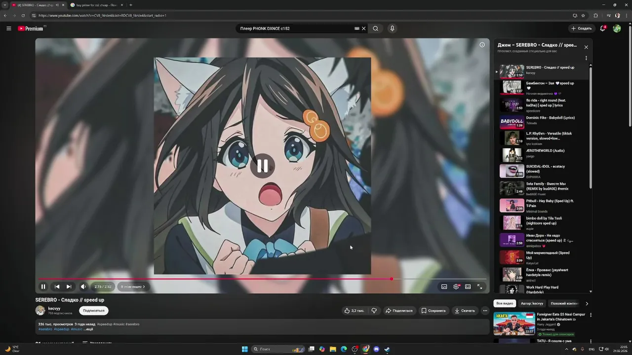632x355 pixels.
Task: Open a new browser tab with plus
Action: click(x=130, y=5)
